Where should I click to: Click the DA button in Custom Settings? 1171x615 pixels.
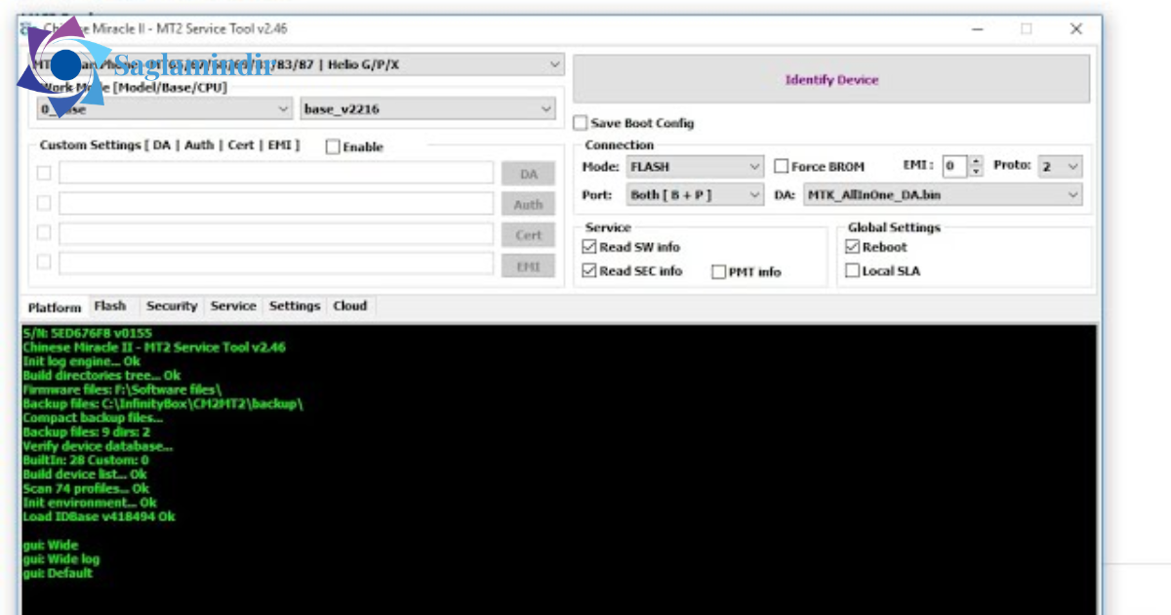(x=528, y=174)
